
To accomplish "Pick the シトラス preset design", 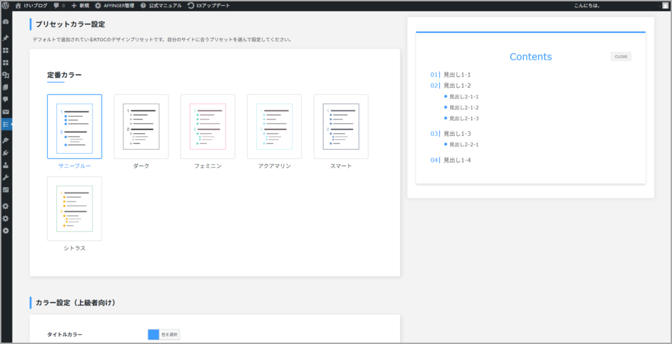I will click(74, 209).
